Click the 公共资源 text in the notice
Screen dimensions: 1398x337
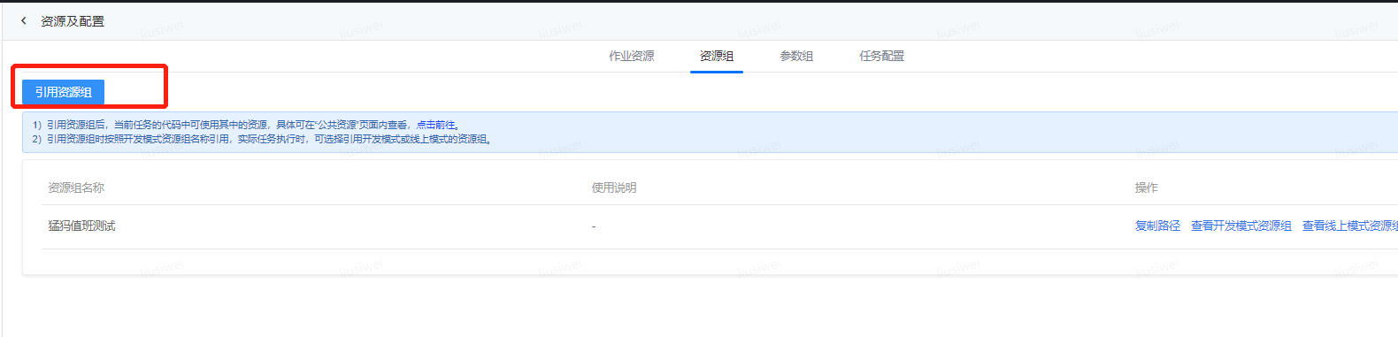pyautogui.click(x=336, y=125)
